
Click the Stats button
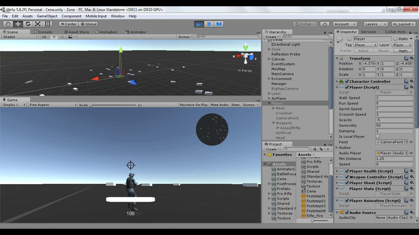click(235, 105)
